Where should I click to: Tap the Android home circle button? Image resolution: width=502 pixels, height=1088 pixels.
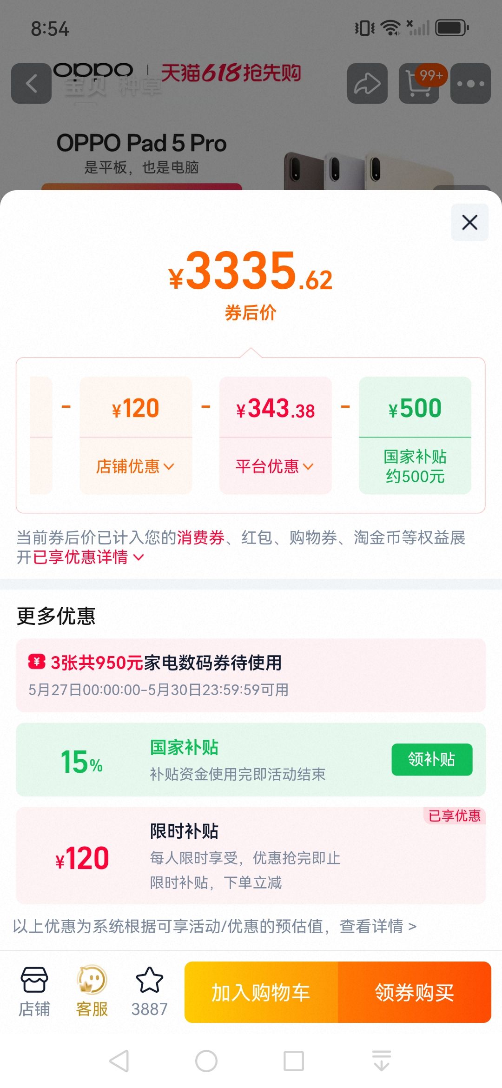(206, 1061)
